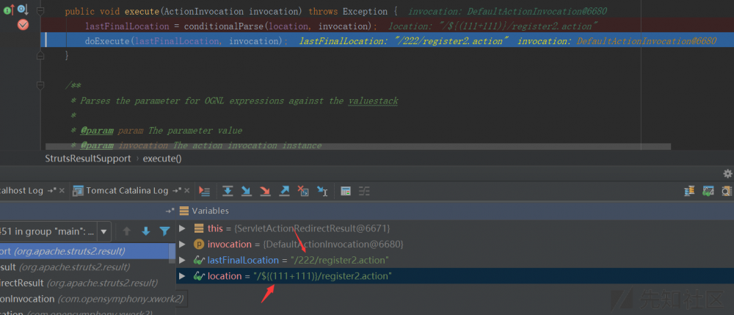Click first @param tag in Javadoc
The width and height of the screenshot is (734, 315).
97,131
